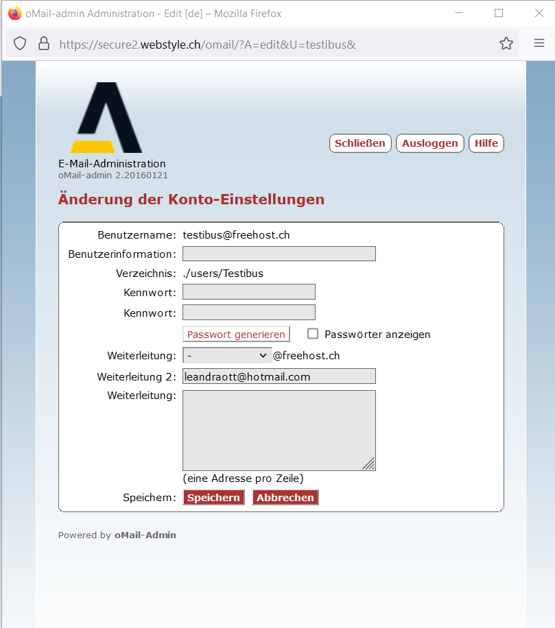Click the oMail-admin logo image
555x628 pixels.
click(106, 118)
